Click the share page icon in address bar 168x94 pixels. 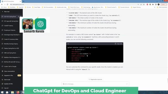point(141,4)
